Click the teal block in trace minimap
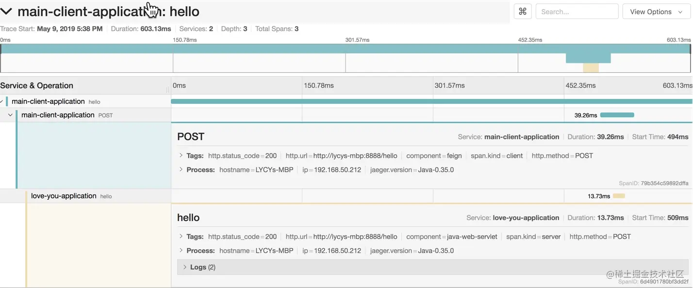Screen dimensions: 693x288 click(588, 58)
